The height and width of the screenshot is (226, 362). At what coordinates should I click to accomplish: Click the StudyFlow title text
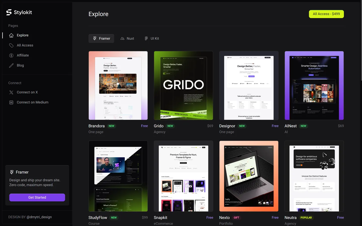pyautogui.click(x=98, y=218)
